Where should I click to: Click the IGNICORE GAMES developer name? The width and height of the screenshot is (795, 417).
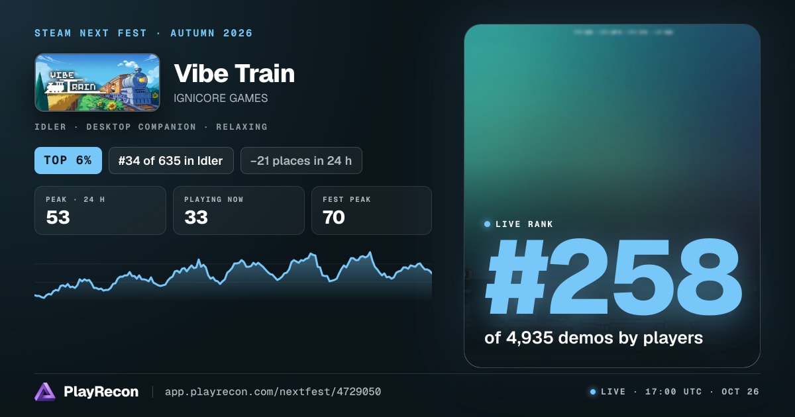pyautogui.click(x=221, y=98)
